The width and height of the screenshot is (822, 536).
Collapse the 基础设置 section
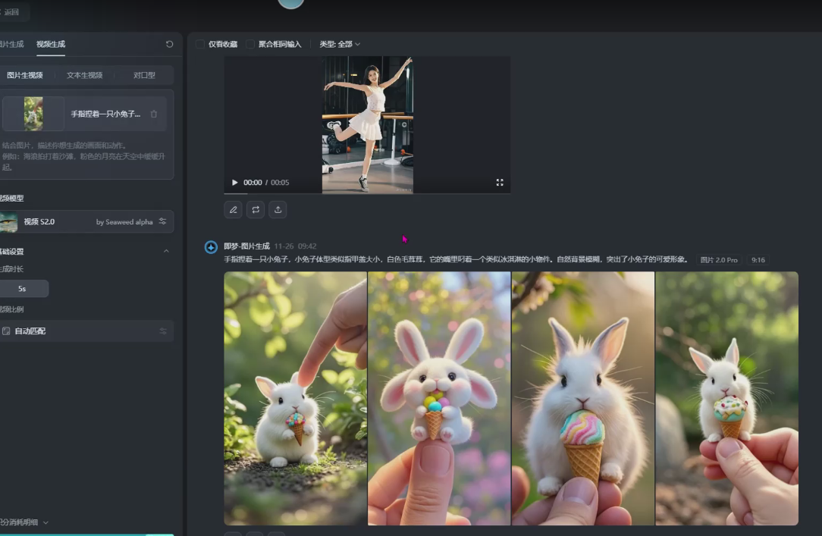[x=166, y=252]
